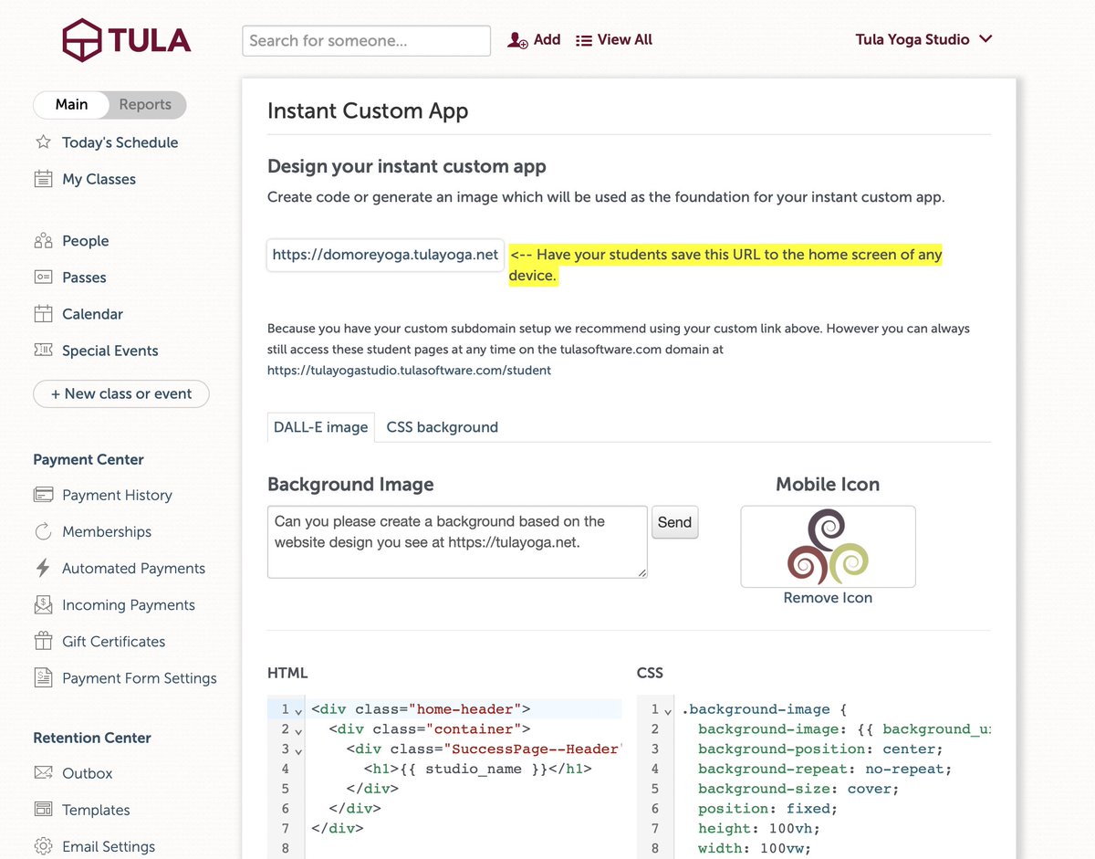
Task: Open Passes using its sidebar icon
Action: click(43, 277)
